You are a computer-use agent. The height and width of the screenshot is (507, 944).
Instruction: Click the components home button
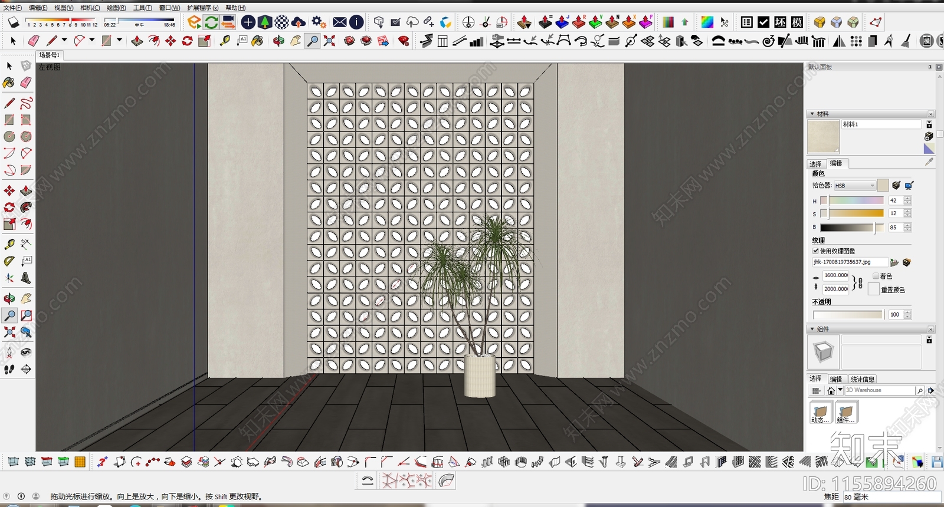pyautogui.click(x=831, y=390)
